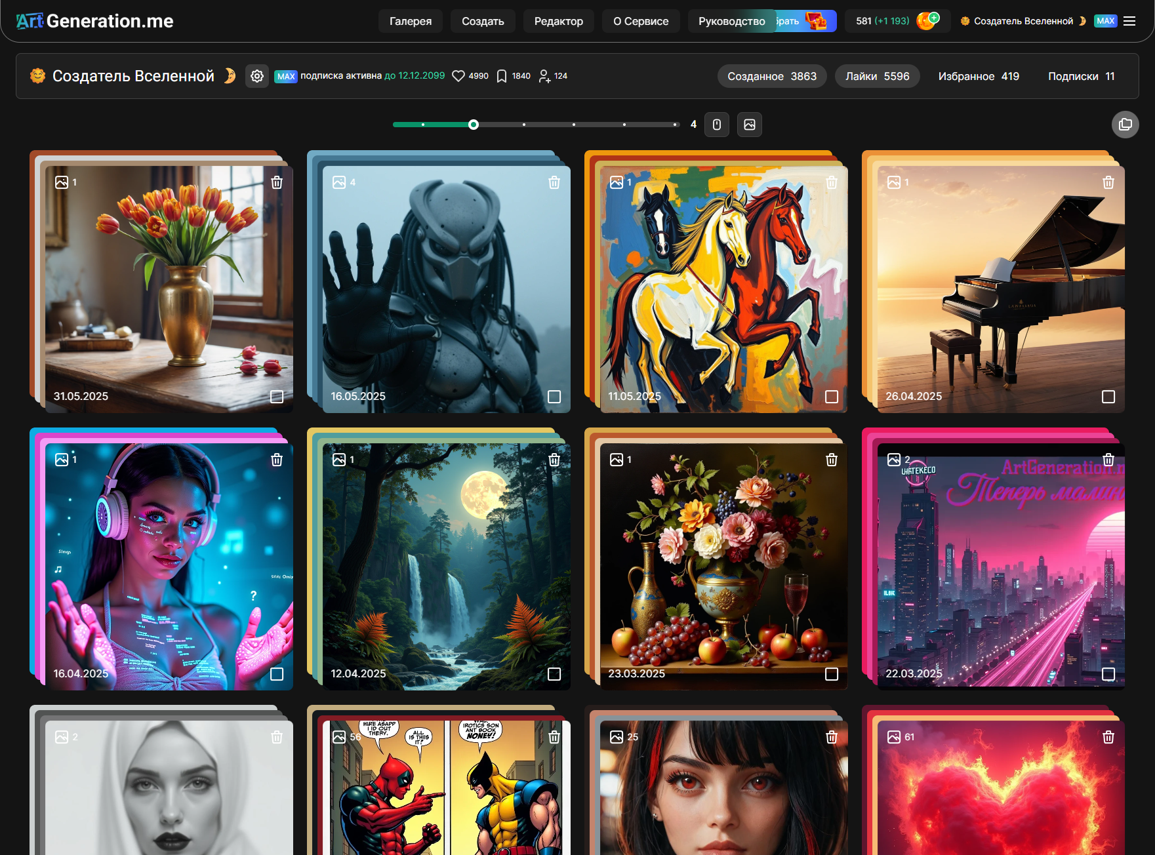Click the image count icon on fire heart
This screenshot has height=855, width=1155.
[x=894, y=737]
